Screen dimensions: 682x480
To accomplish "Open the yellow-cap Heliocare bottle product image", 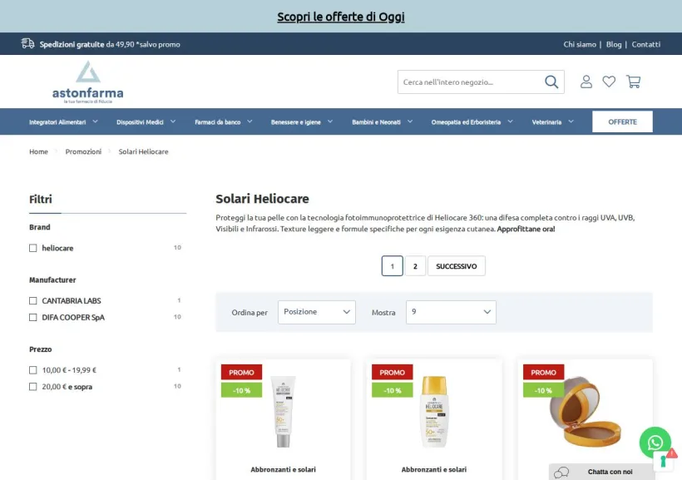I will coord(434,412).
